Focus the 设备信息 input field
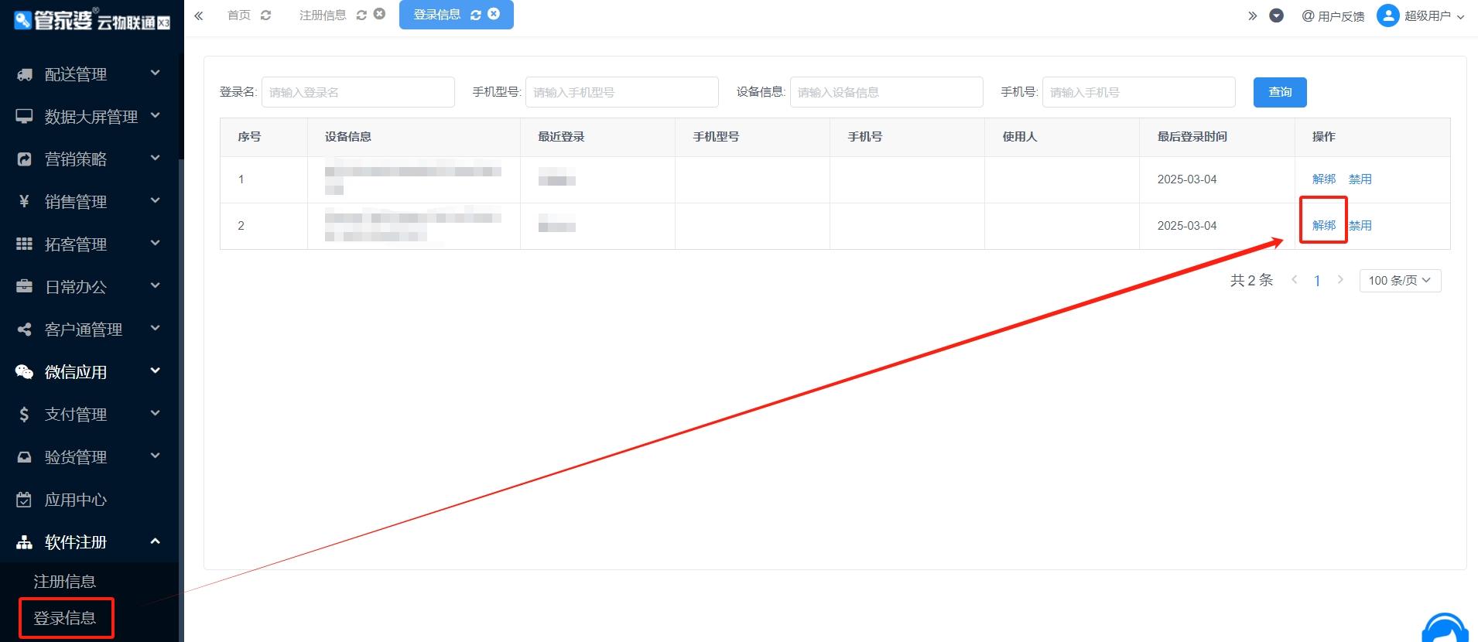 (887, 92)
